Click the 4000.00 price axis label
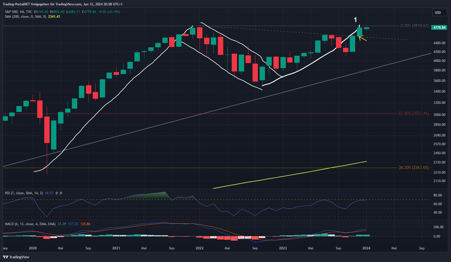 439,61
